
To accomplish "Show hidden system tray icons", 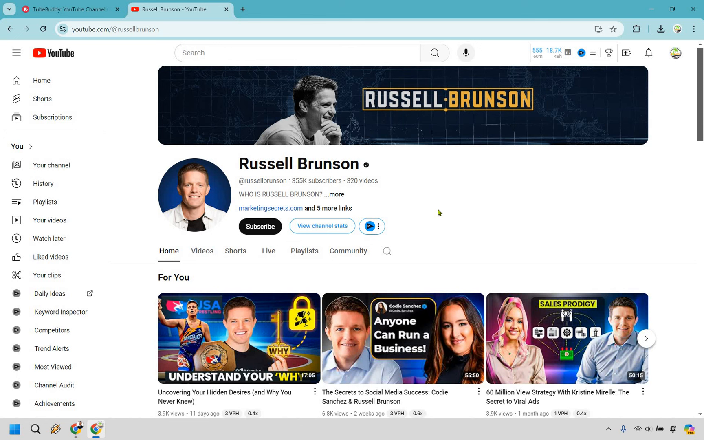I will pos(608,429).
